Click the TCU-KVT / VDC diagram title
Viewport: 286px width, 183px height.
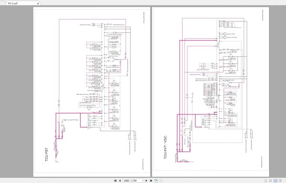pos(165,147)
